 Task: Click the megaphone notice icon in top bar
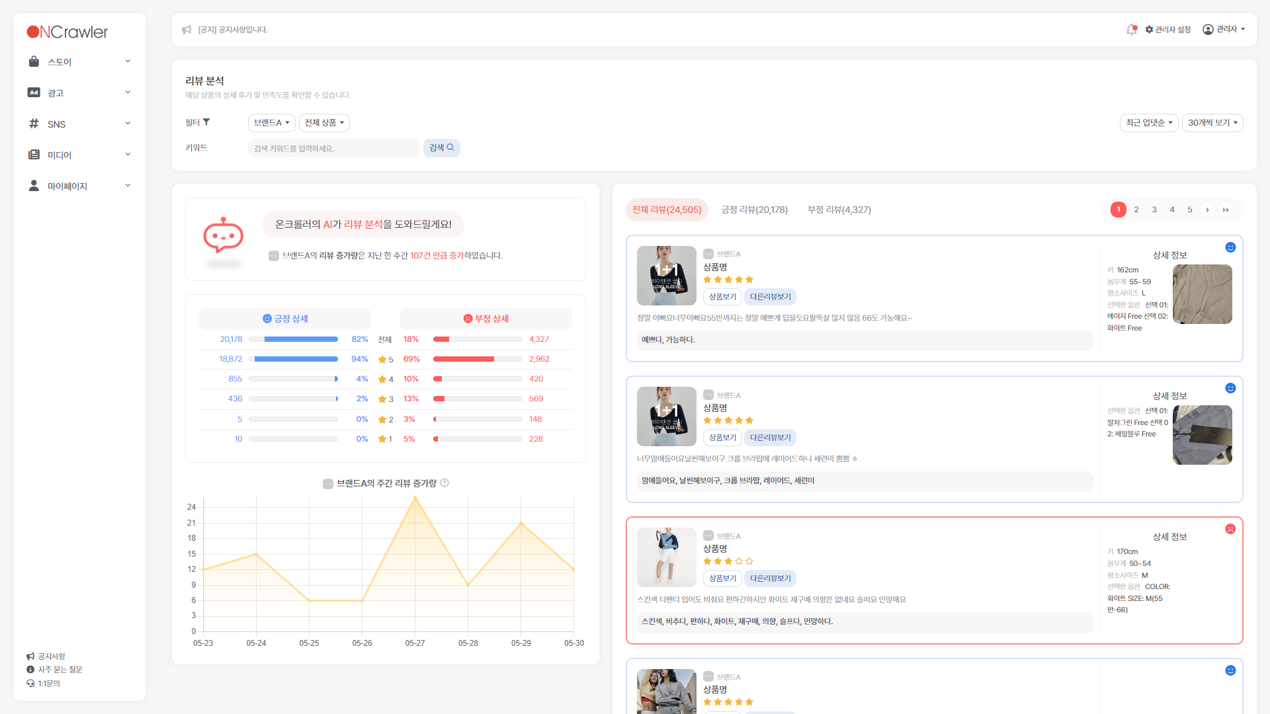coord(187,30)
